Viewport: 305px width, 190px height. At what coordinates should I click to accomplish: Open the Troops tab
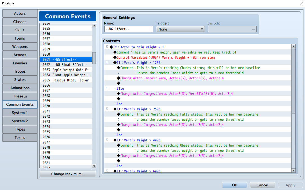click(20, 71)
